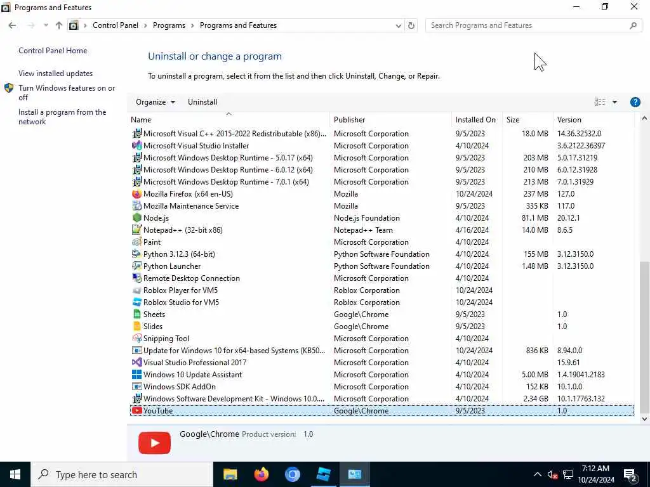Open the help question mark icon
Viewport: 650px width, 487px height.
pos(635,102)
